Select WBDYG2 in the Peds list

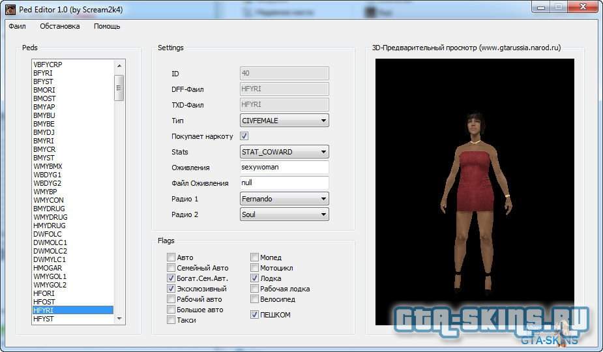click(73, 183)
